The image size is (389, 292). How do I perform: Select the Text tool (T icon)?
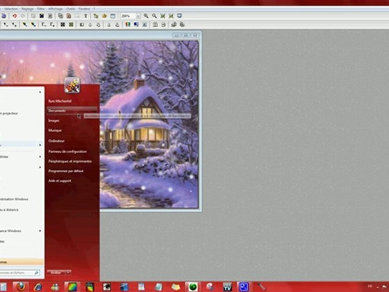point(85,16)
